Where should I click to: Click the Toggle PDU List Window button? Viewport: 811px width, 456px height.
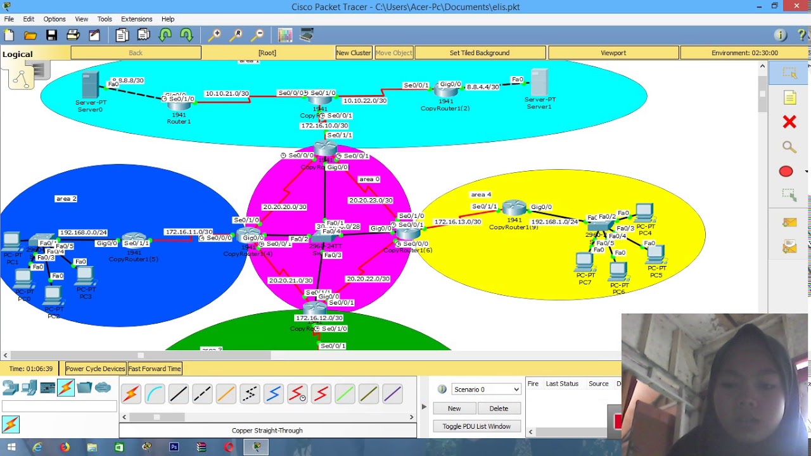[476, 426]
